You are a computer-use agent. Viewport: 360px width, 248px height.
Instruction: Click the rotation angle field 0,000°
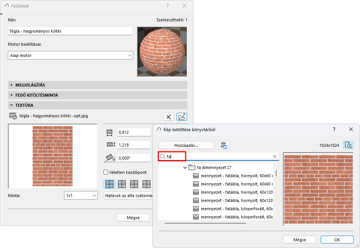tap(134, 158)
